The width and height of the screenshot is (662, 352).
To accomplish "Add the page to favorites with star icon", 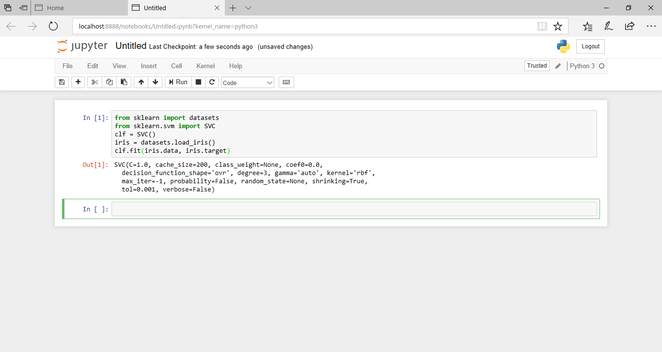I will point(557,26).
